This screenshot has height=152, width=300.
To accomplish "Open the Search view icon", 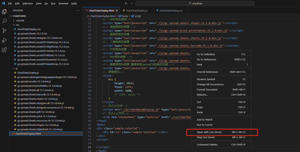I will 4,21.
